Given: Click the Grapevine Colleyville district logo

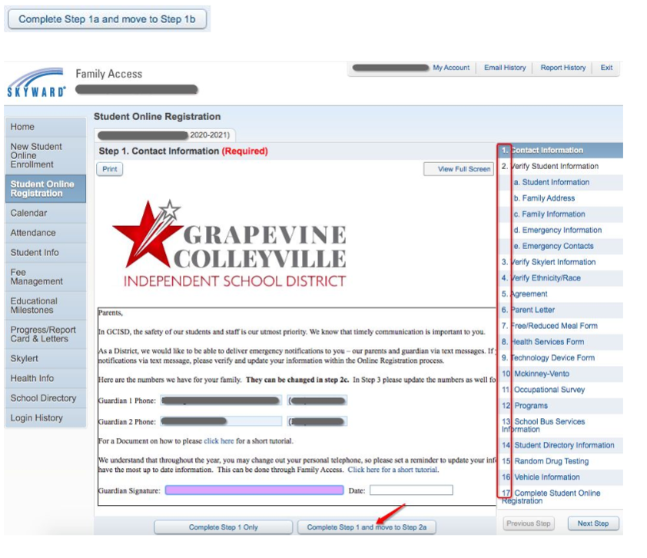Looking at the screenshot, I should (229, 244).
